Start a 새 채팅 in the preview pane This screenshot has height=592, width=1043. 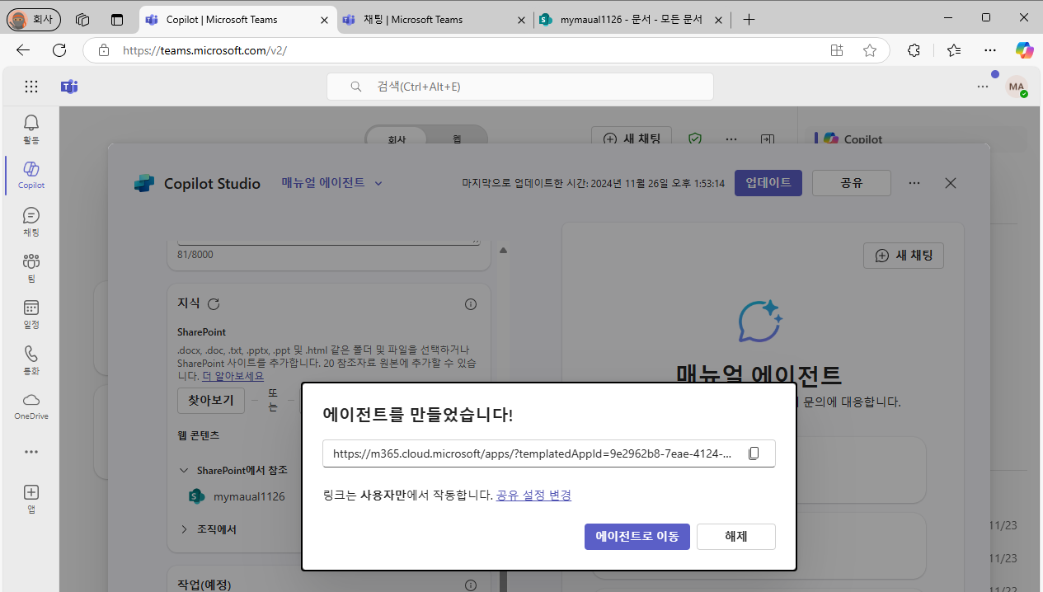904,256
